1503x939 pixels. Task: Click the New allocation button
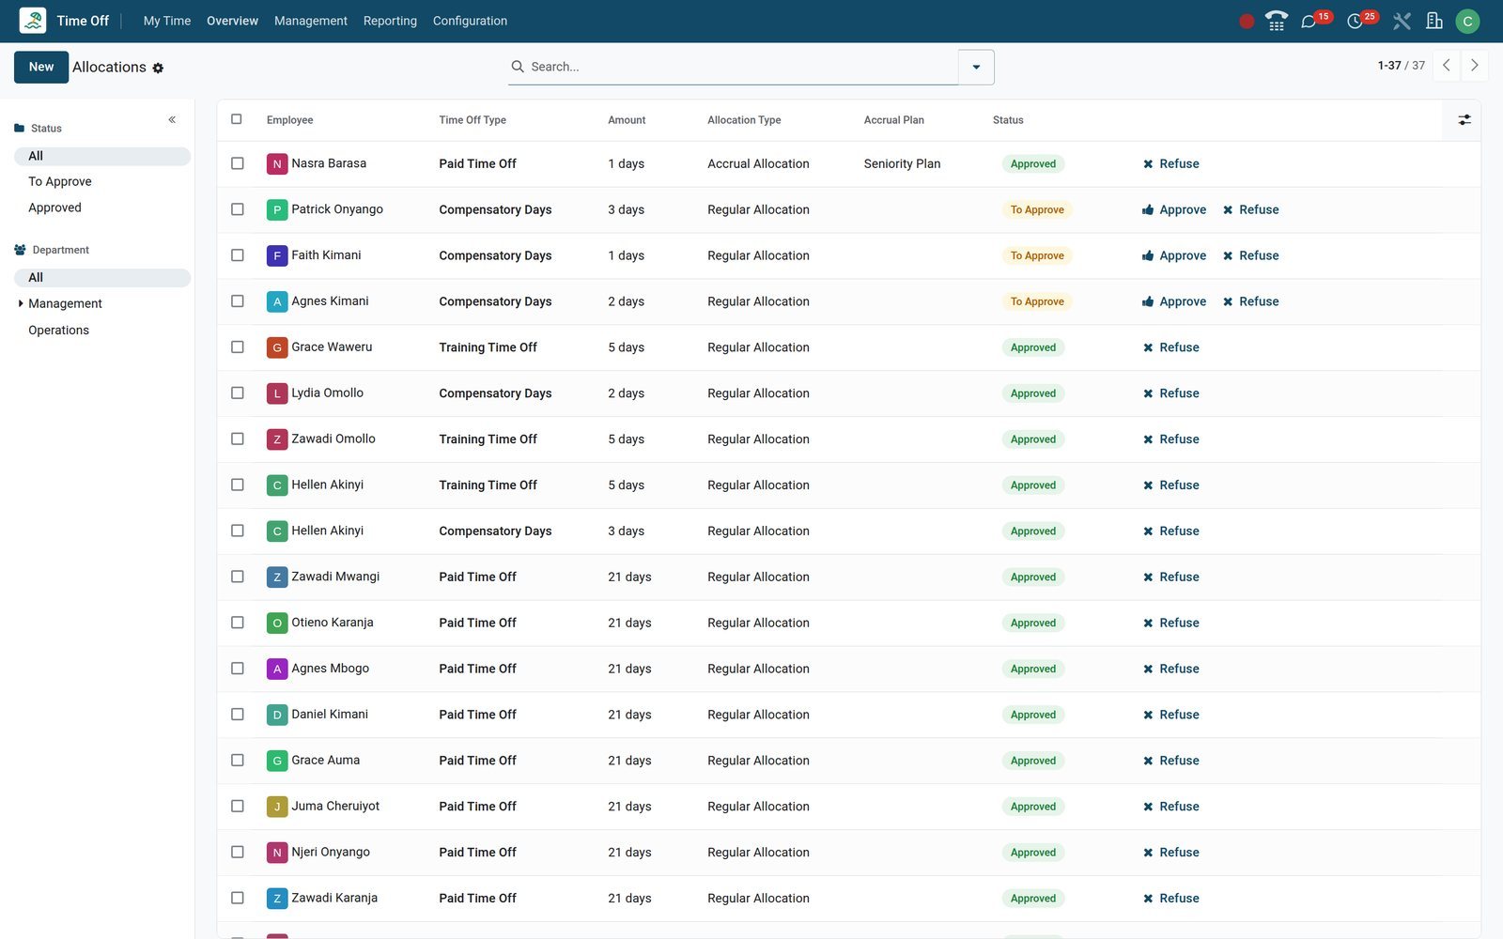(41, 68)
